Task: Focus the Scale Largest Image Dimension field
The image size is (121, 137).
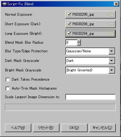Action: (90, 97)
